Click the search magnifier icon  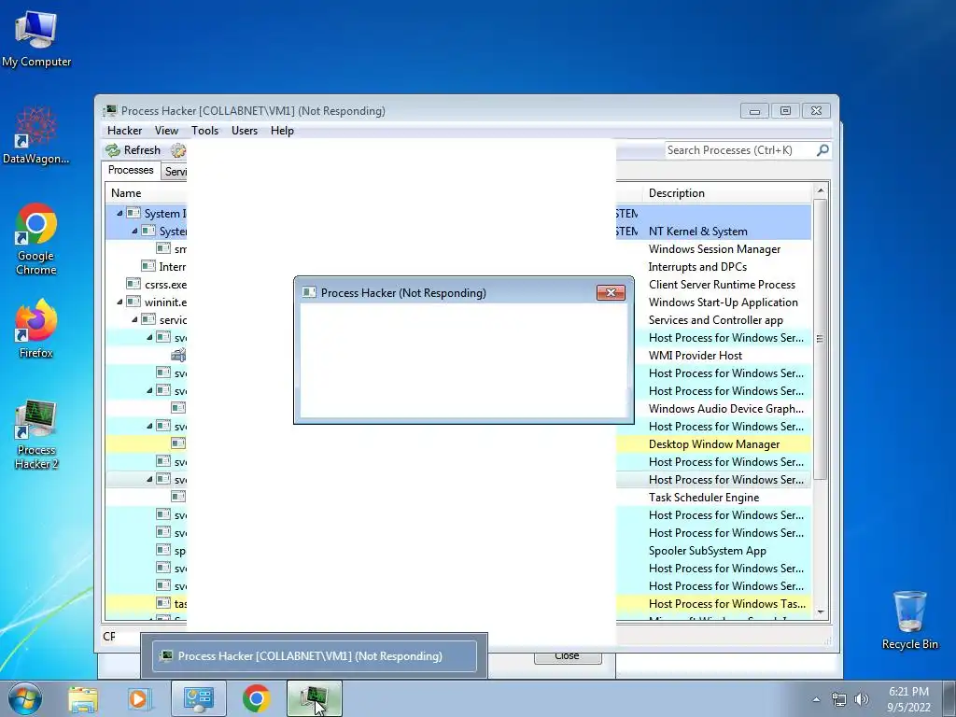[x=822, y=150]
